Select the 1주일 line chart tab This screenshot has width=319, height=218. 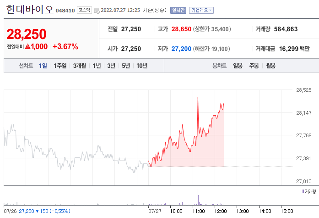(60, 66)
